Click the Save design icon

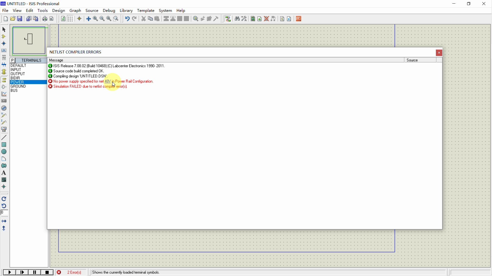point(20,19)
